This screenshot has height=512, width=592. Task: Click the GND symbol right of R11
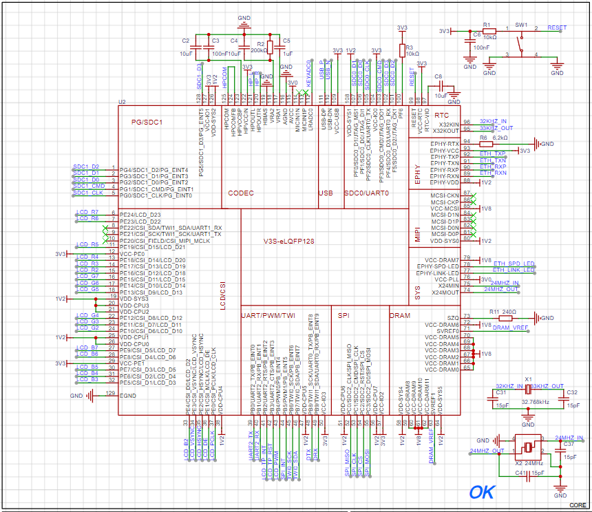537,318
